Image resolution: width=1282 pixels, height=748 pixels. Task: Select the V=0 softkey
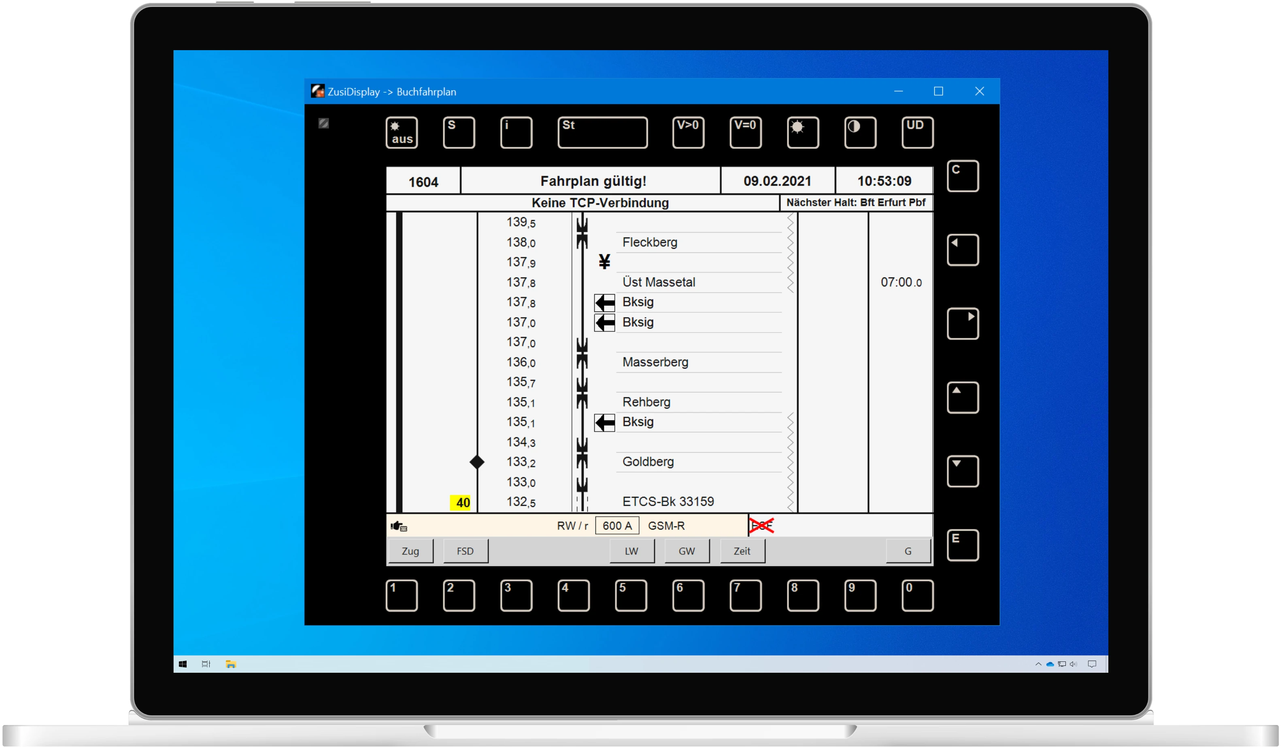pyautogui.click(x=745, y=133)
